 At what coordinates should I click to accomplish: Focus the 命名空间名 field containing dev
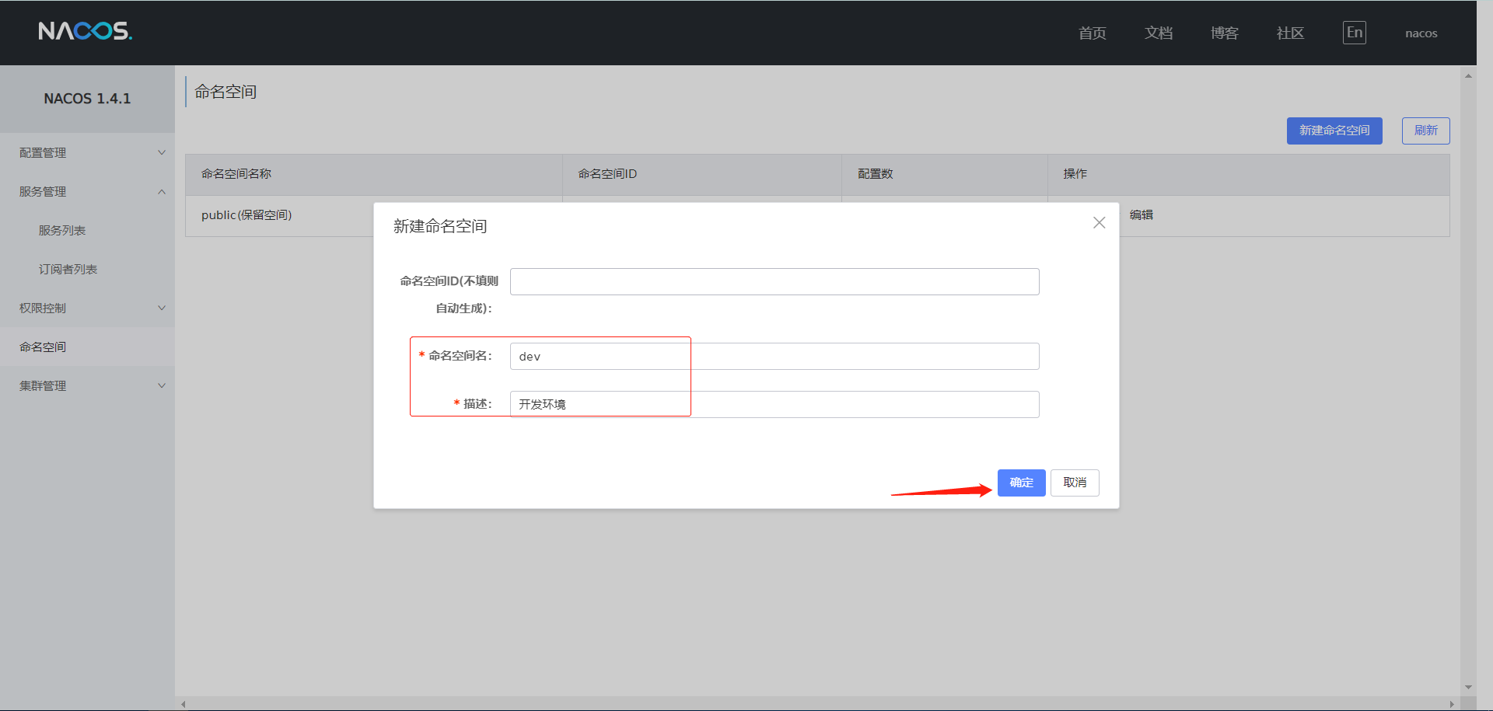coord(774,356)
